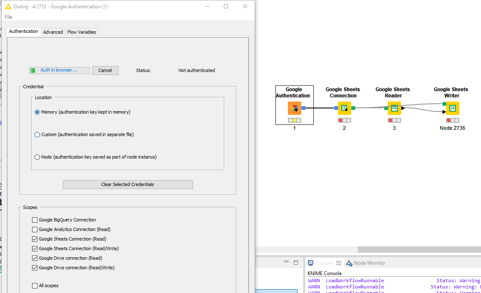
Task: Click the Google Sheets Reader node title
Action: tap(393, 92)
